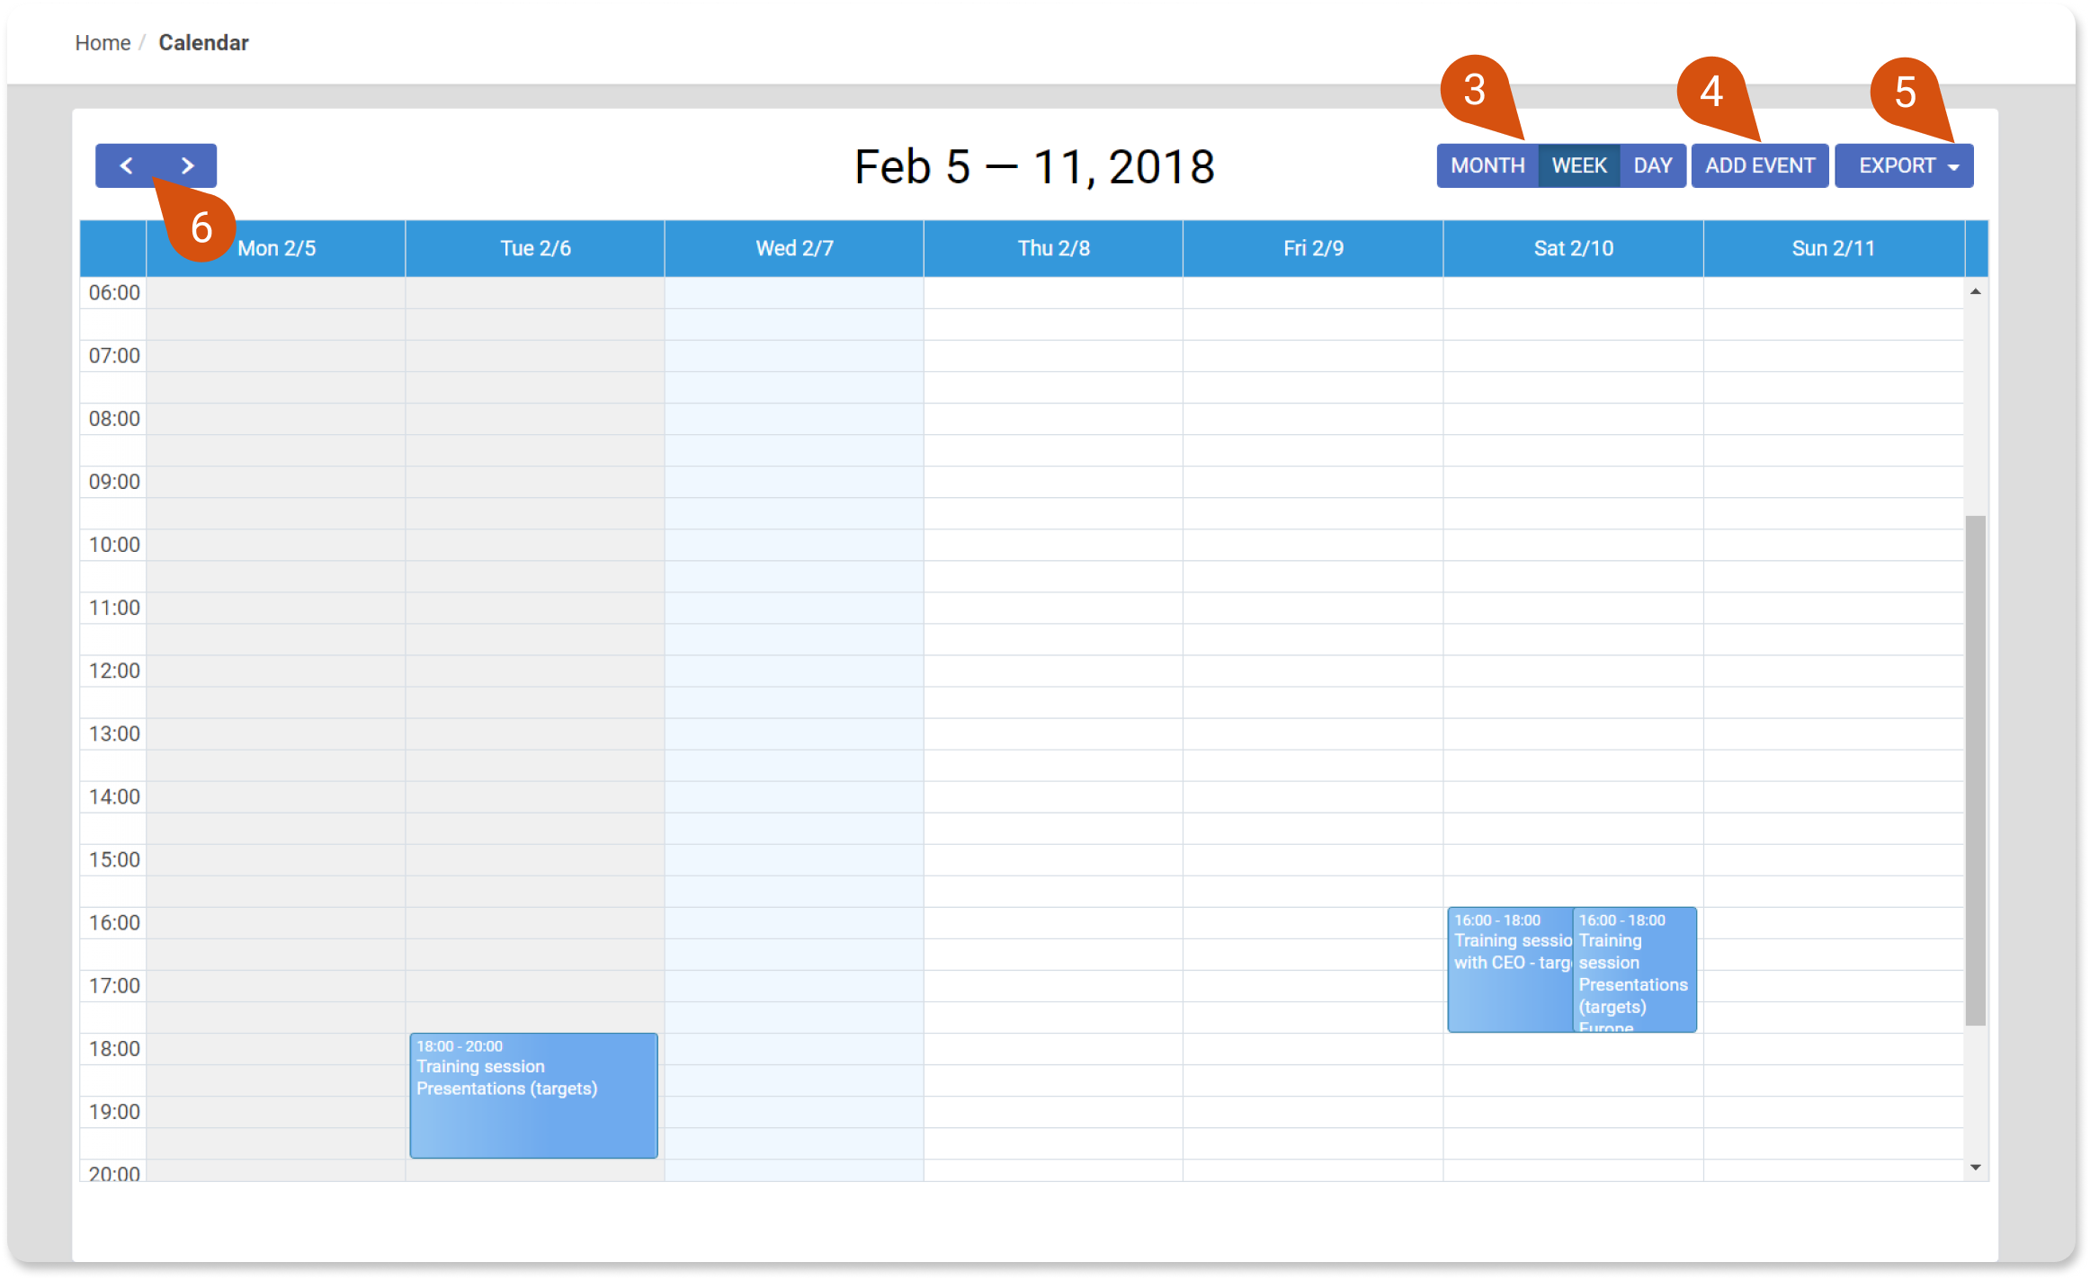2090x1280 pixels.
Task: Open the Export dropdown menu
Action: pyautogui.click(x=1904, y=165)
